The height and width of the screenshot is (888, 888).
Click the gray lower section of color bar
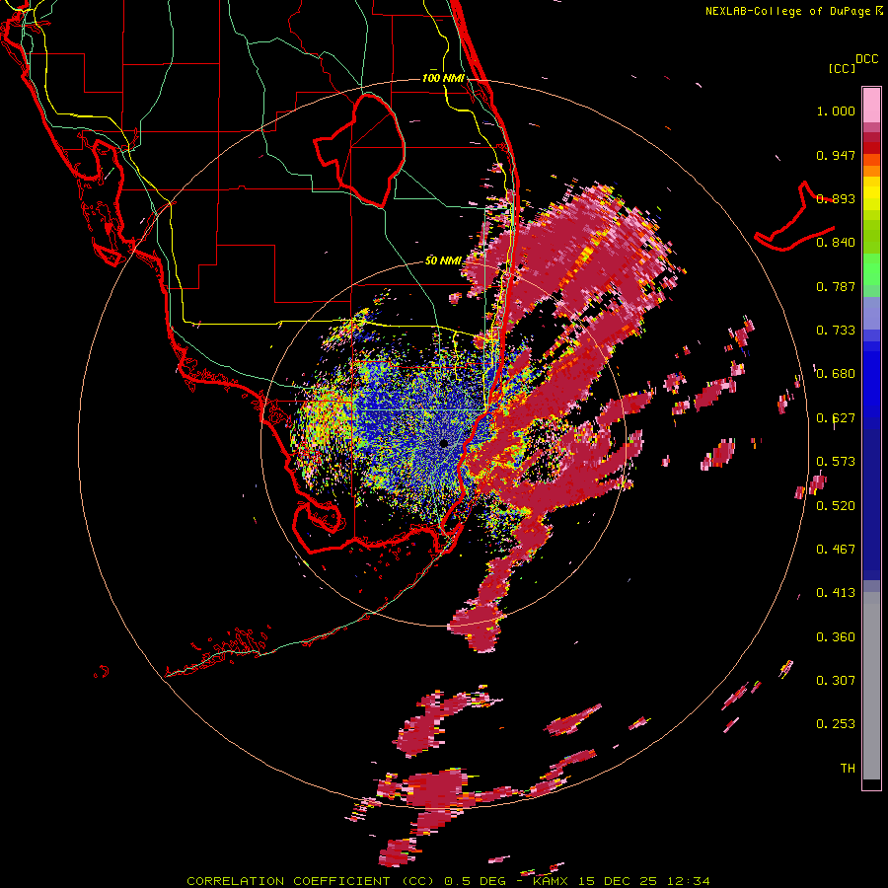tap(871, 686)
